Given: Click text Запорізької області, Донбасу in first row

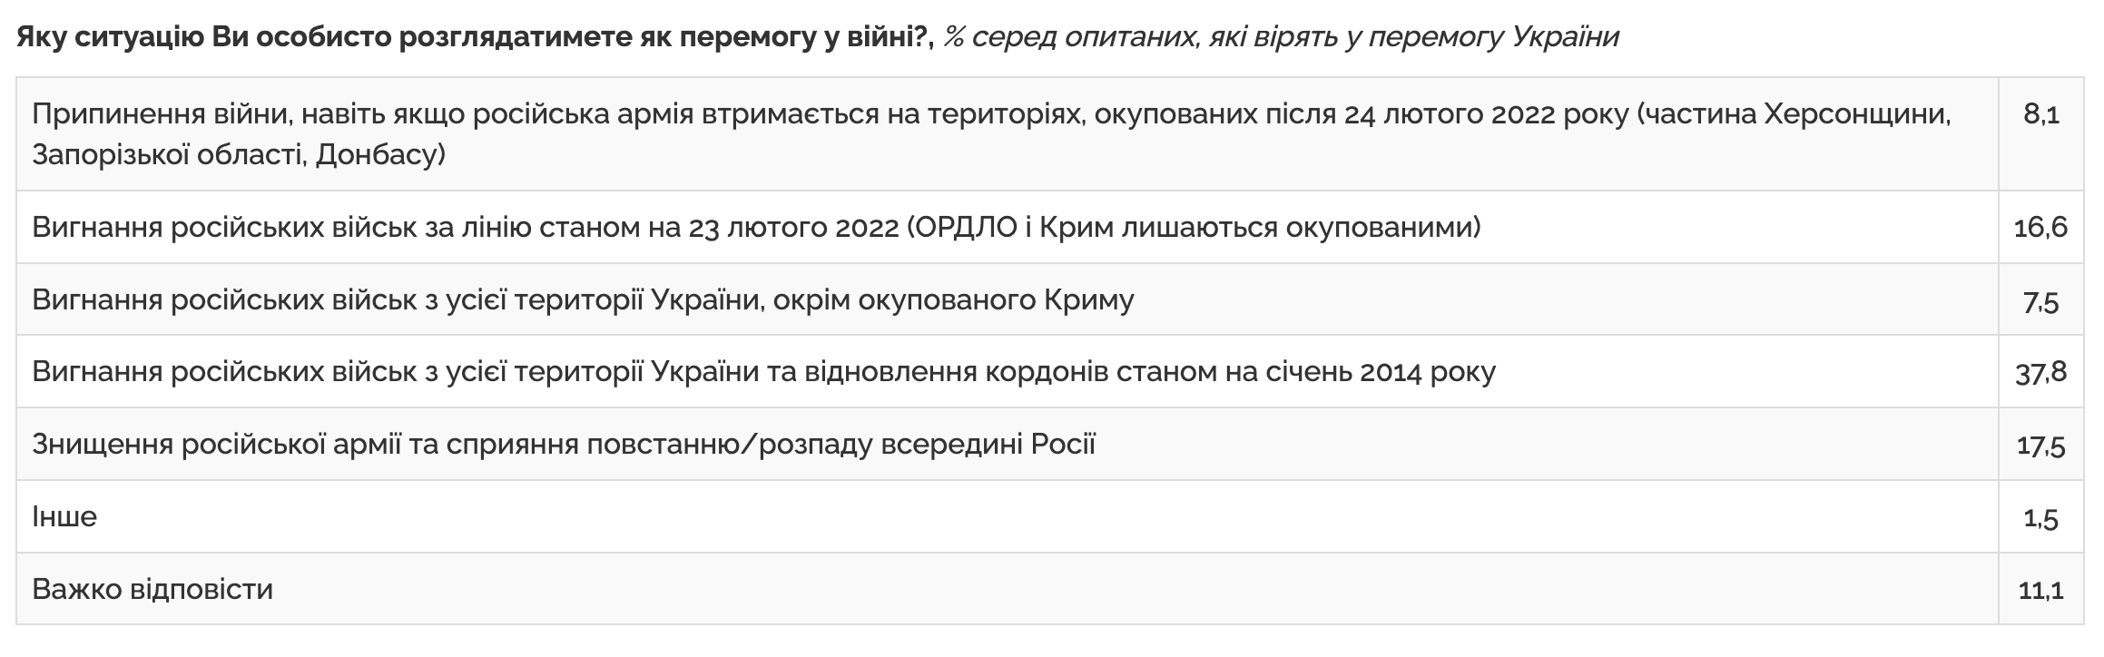Looking at the screenshot, I should click(239, 156).
